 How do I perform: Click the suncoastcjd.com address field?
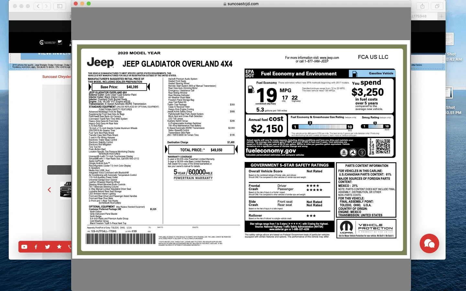(x=241, y=4)
